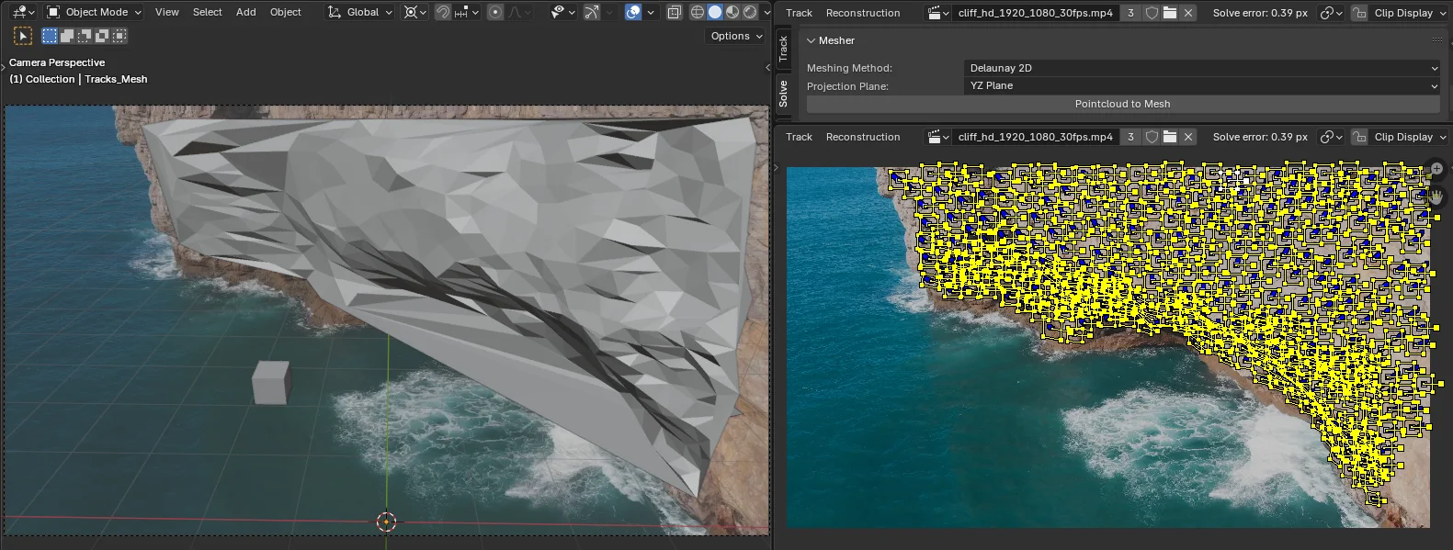Screen dimensions: 1453x550
Task: Open the movie clip folder icon in the top editor
Action: point(1169,13)
